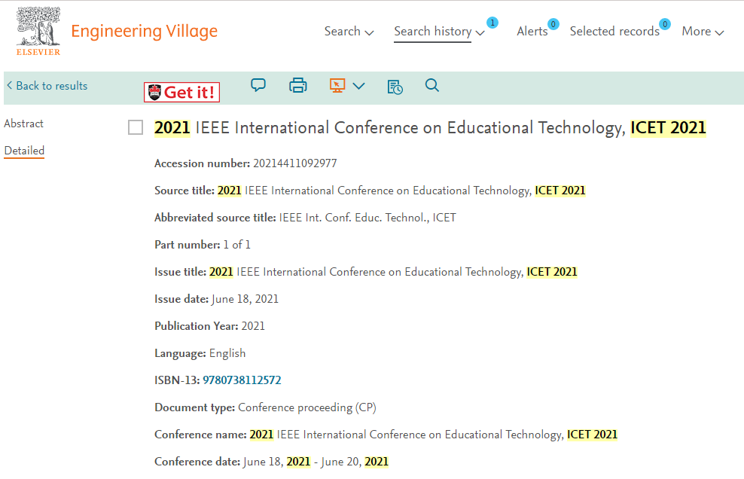Open the More dropdown menu
Viewport: 744px width, 479px height.
tap(703, 32)
